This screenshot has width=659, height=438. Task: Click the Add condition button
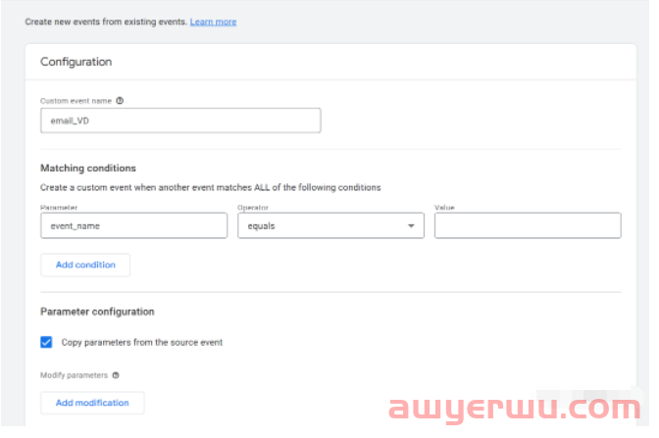tap(85, 265)
